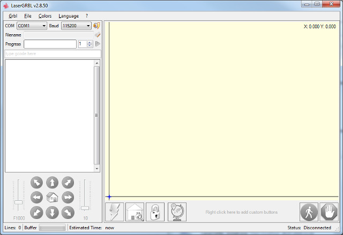
Task: Increase the repeat count spinner
Action: pos(90,42)
